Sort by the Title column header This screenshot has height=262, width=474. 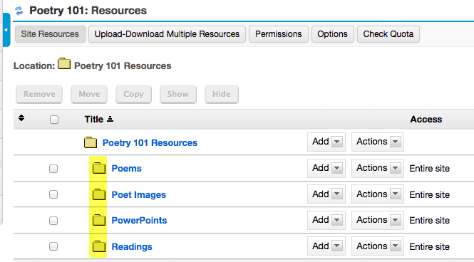pyautogui.click(x=94, y=119)
